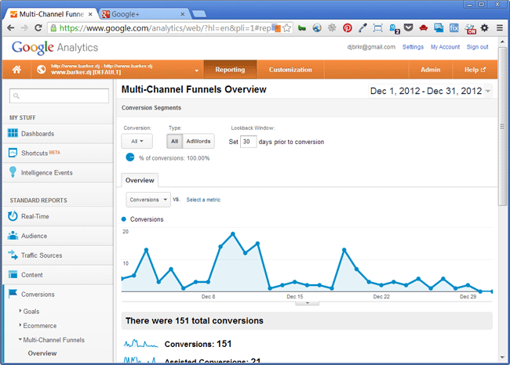Close the Google+ browser tab
The height and width of the screenshot is (365, 510).
[183, 14]
